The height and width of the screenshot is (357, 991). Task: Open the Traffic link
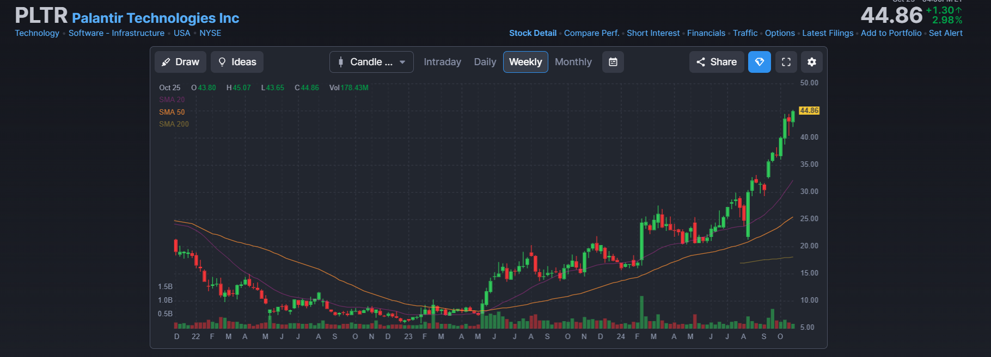745,33
